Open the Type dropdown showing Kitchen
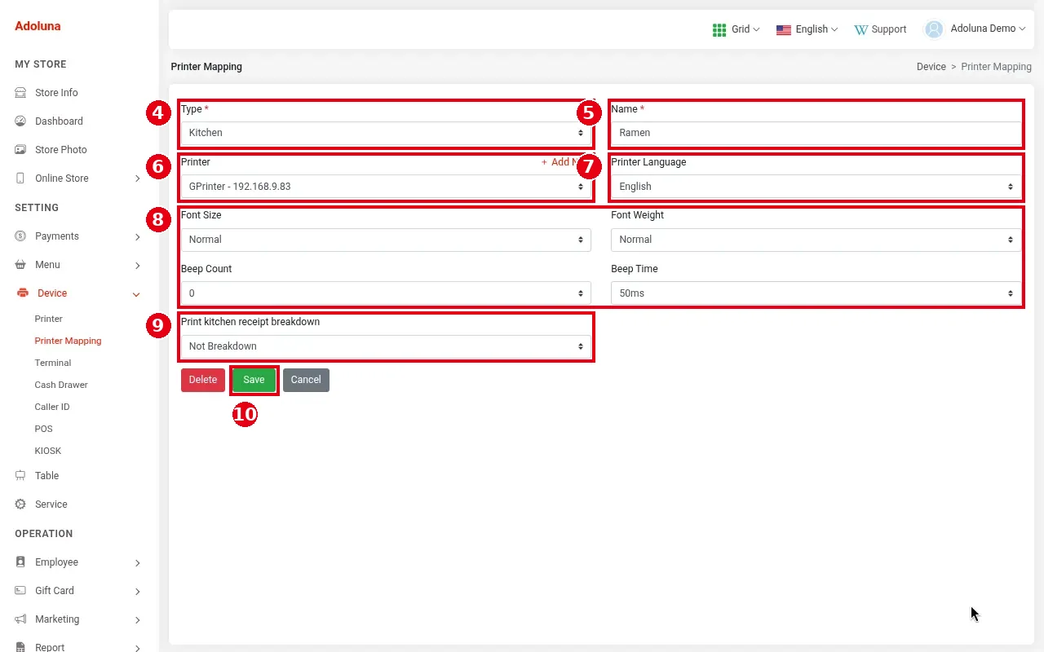The image size is (1044, 652). point(386,133)
